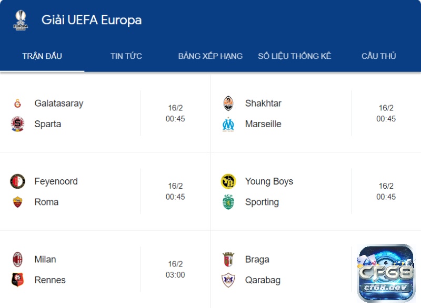
Task: Select the SỐ LIỆU THỐNG KÊ tab
Action: click(295, 56)
